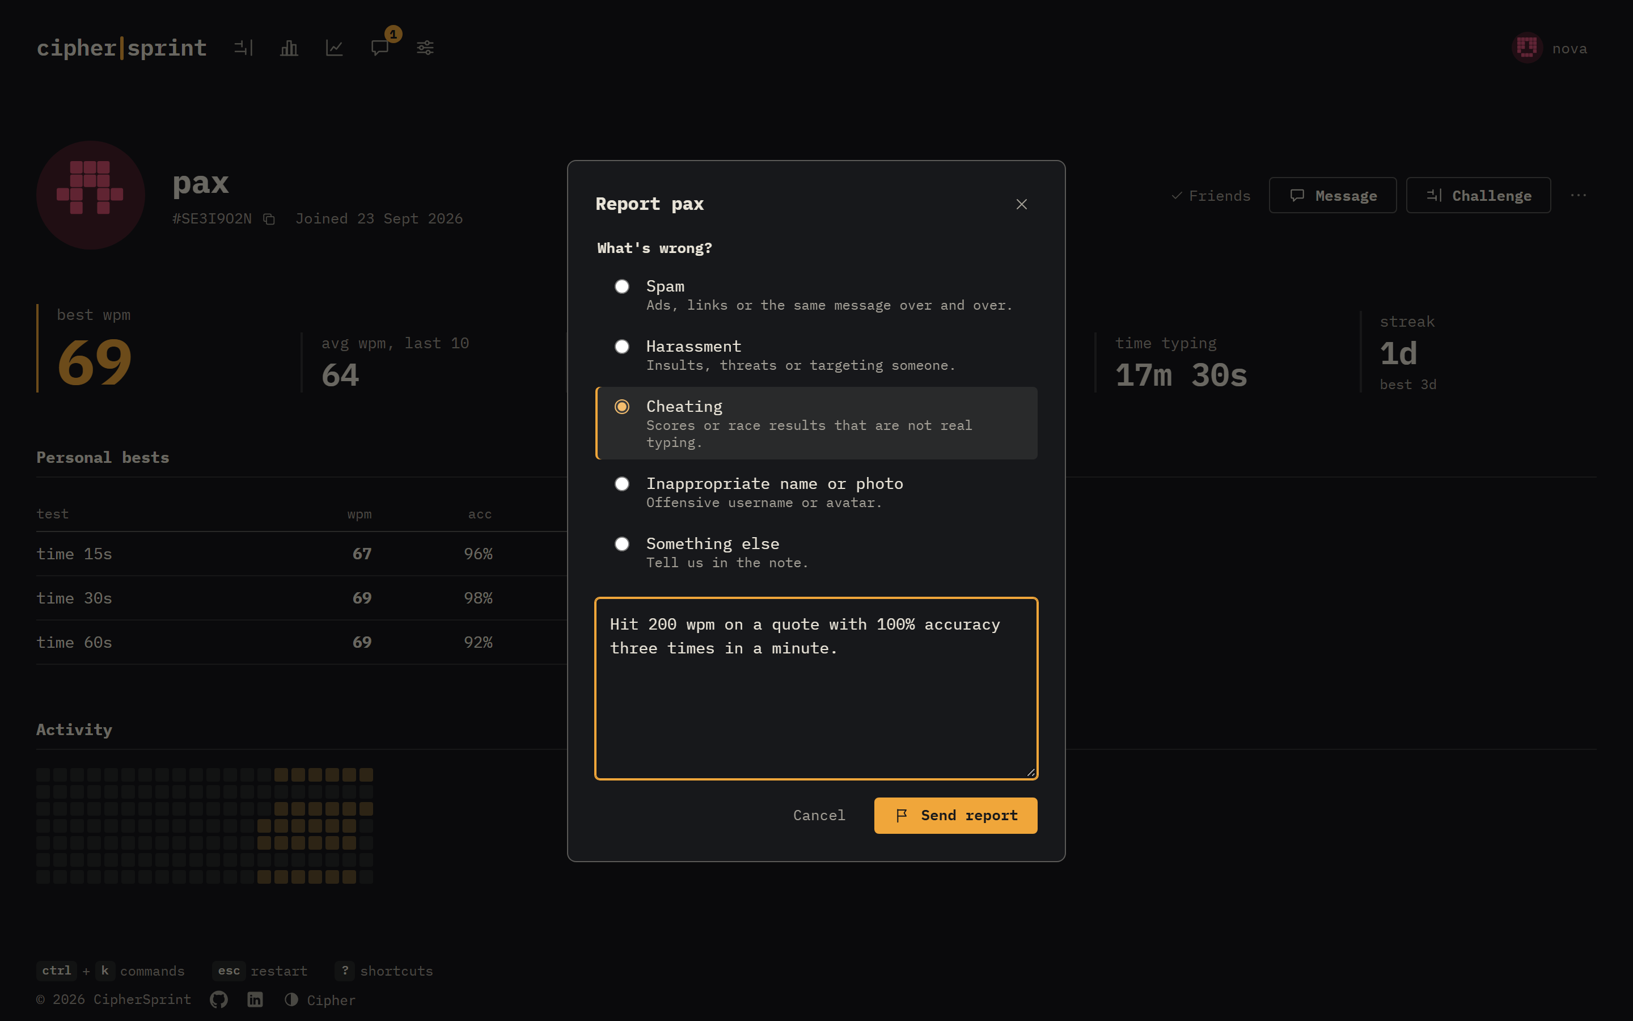Open the GitHub link in footer
This screenshot has height=1021, width=1633.
pos(219,999)
